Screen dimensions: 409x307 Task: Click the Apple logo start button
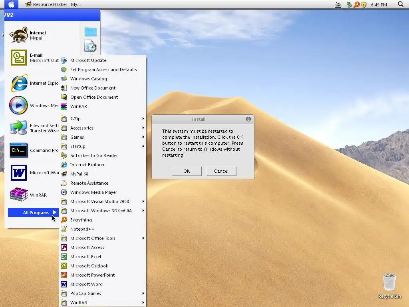coord(11,4)
